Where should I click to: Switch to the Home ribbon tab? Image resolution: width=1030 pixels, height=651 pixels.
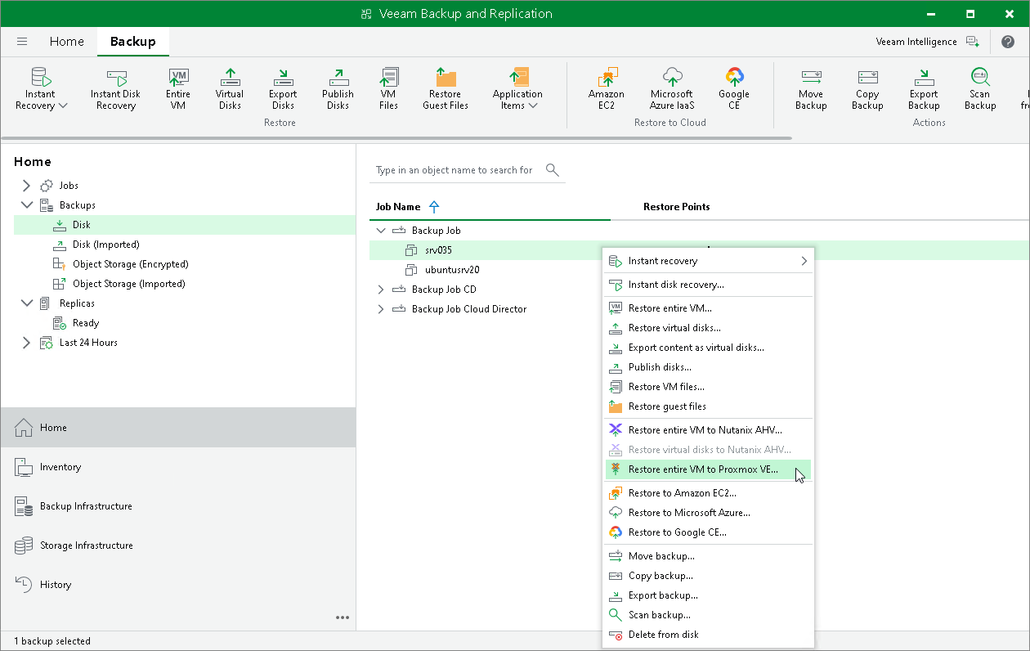pos(66,42)
